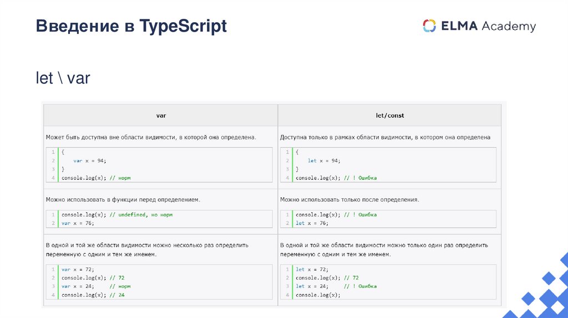Click the slide title 'Введение в TypeScript'

click(x=131, y=26)
